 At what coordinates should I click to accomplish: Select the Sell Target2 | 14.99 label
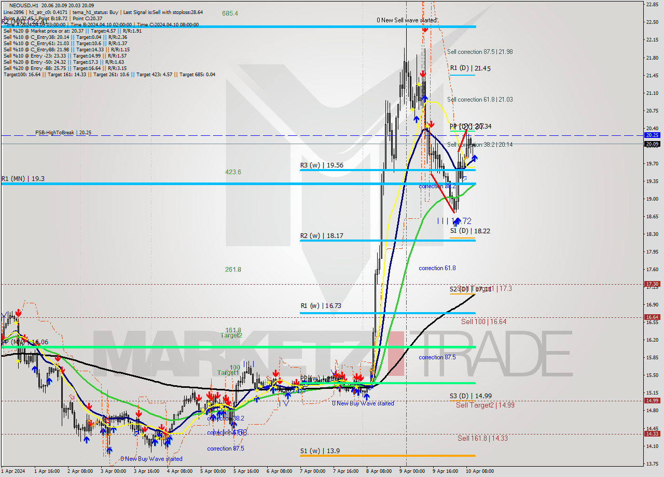(485, 405)
